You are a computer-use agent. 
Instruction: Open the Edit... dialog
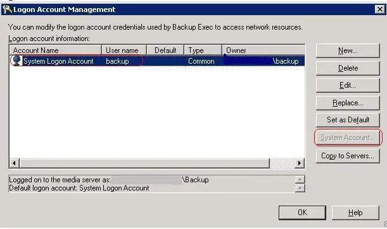348,85
